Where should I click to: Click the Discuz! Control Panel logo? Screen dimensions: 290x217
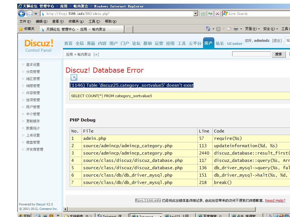coord(39,45)
